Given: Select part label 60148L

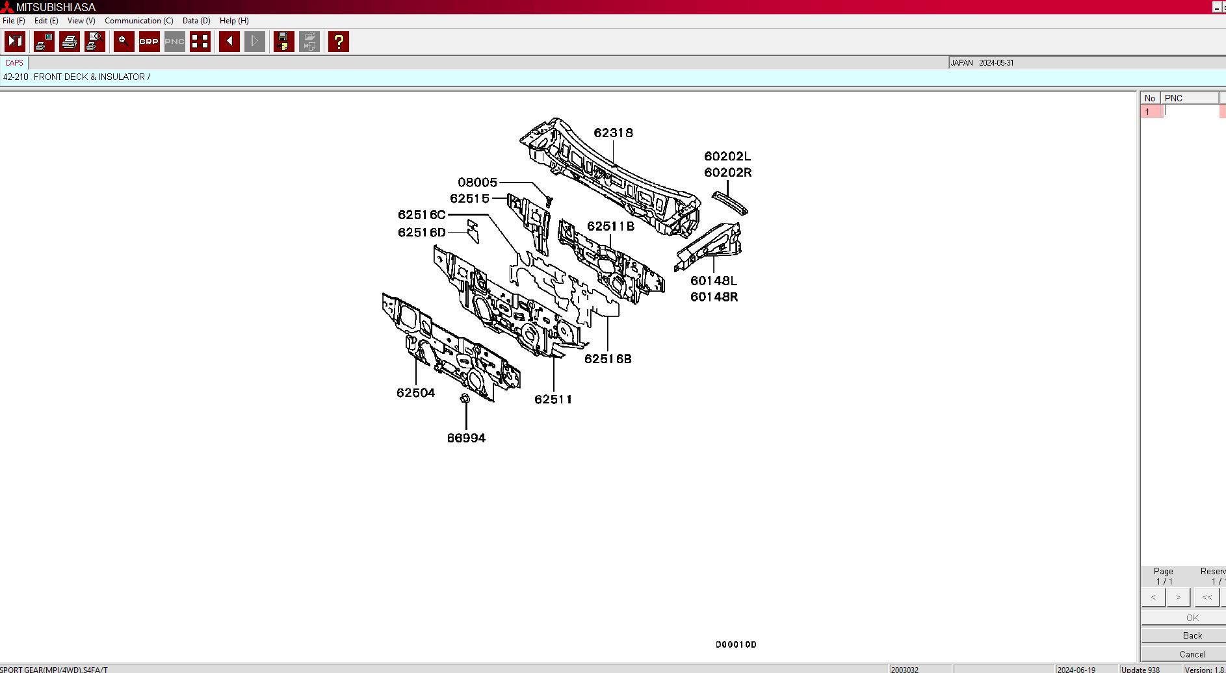Looking at the screenshot, I should pyautogui.click(x=713, y=281).
